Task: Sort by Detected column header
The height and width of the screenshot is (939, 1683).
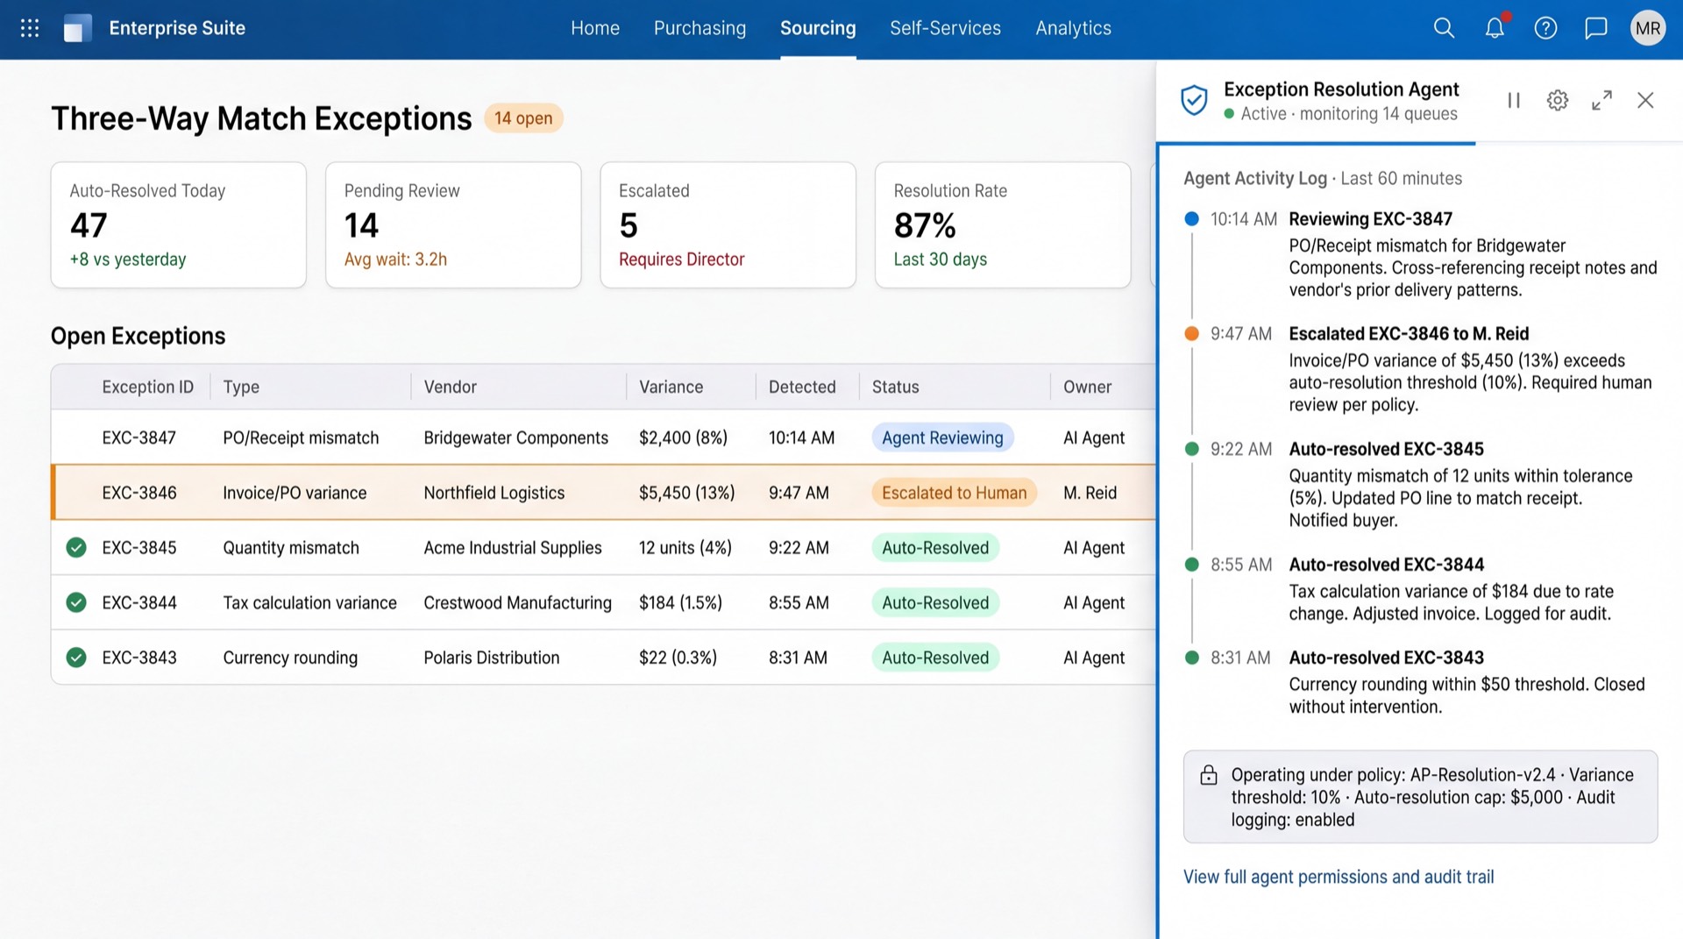Action: 802,387
